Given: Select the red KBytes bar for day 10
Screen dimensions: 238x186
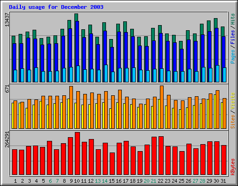Looking at the screenshot, I should tap(78, 153).
